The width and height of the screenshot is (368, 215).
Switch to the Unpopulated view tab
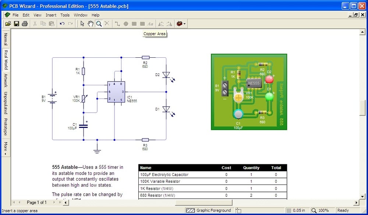pyautogui.click(x=6, y=103)
